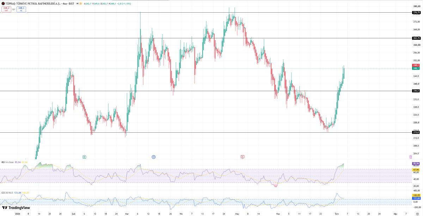This screenshot has width=423, height=216.
Task: Click the Nis month label on time axis
Action: 181,214
